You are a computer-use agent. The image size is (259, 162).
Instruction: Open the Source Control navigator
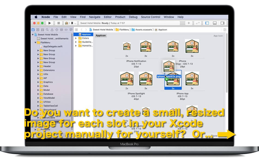pos(38,30)
